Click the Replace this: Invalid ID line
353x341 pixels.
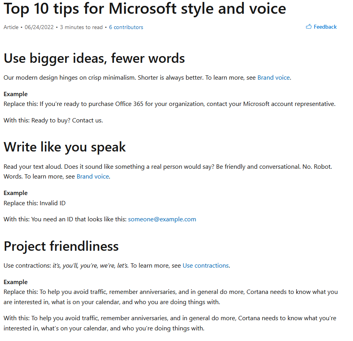click(35, 203)
